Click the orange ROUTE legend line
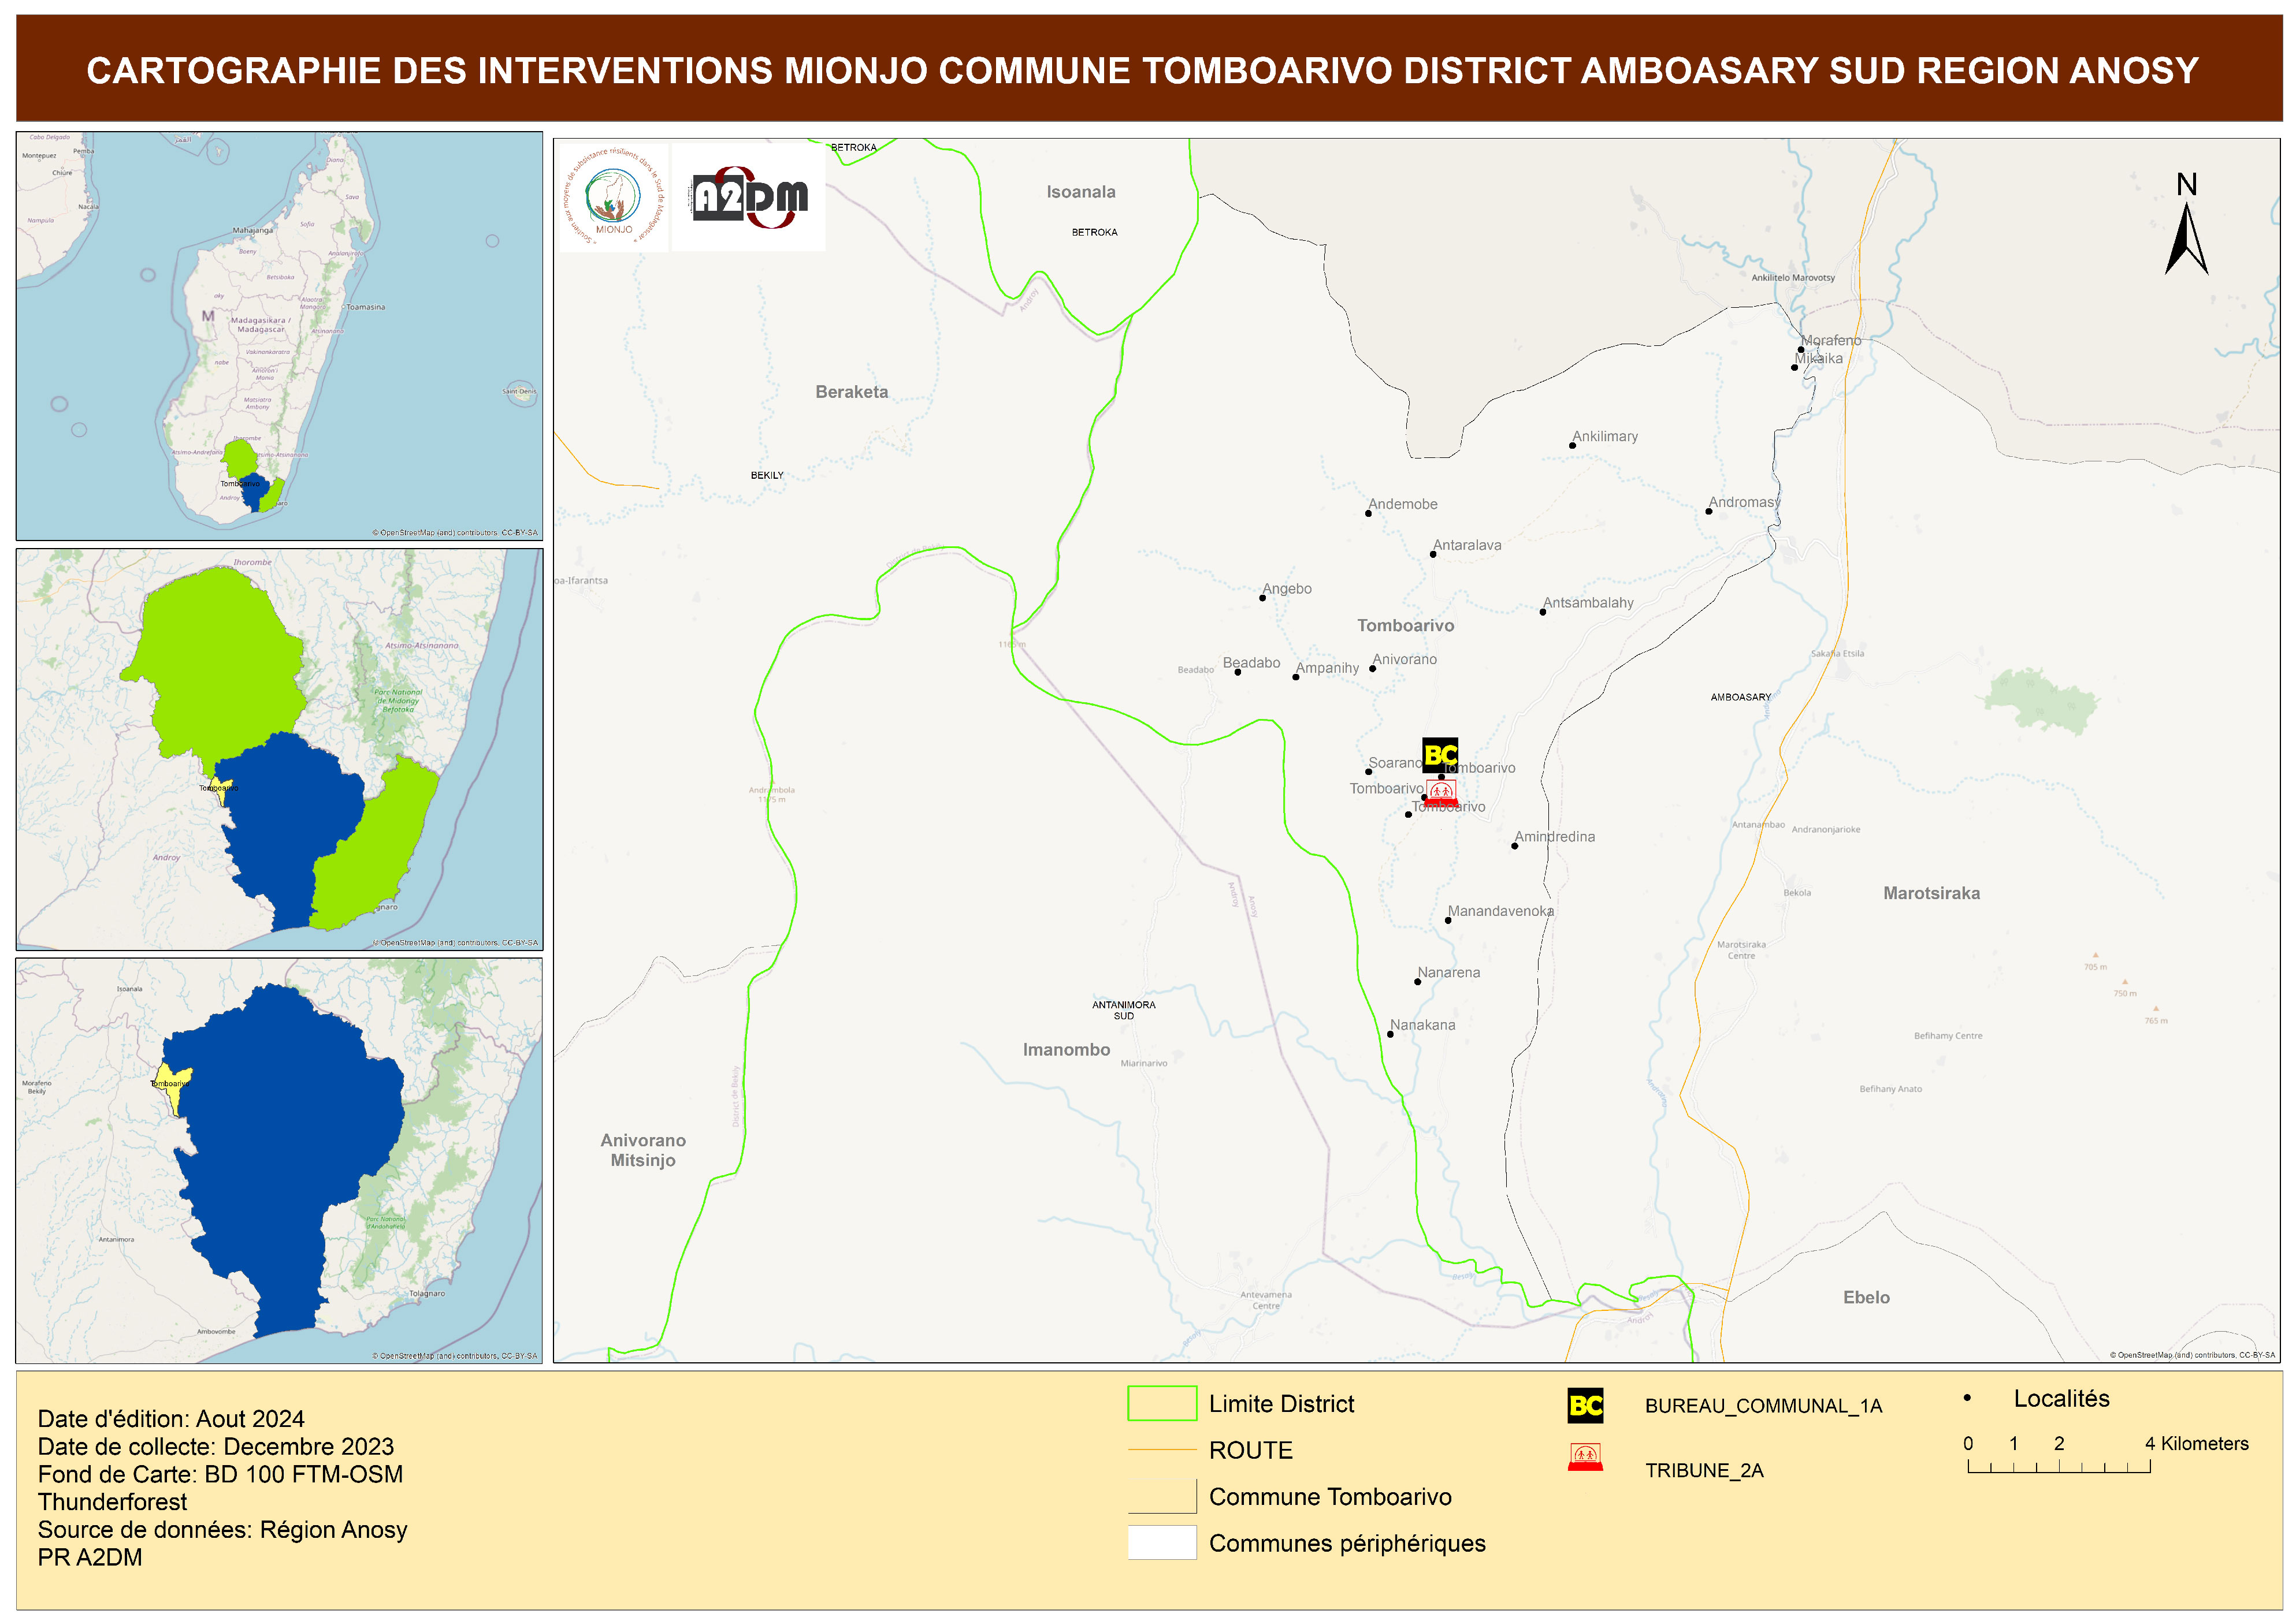2296x1621 pixels. coord(1162,1449)
